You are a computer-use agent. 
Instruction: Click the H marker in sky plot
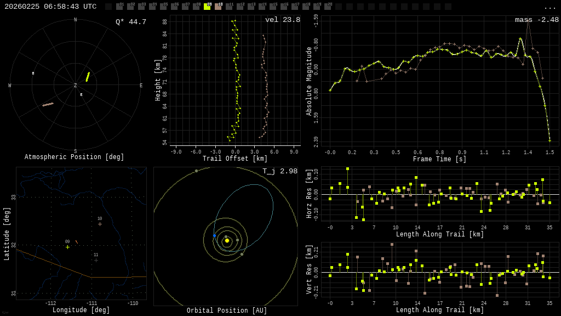coord(33,73)
